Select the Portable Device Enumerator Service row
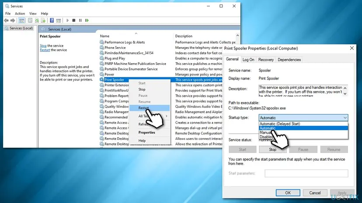 tap(160, 69)
